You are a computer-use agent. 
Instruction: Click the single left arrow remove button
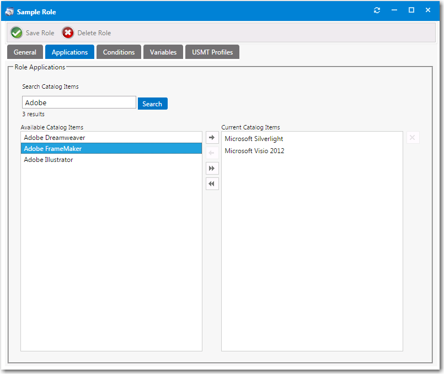(x=212, y=153)
